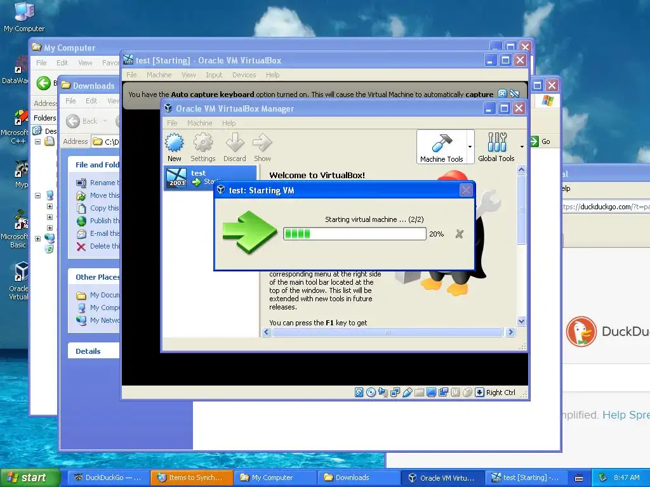This screenshot has height=487, width=650.
Task: Click Rename this file task link
Action: point(98,183)
